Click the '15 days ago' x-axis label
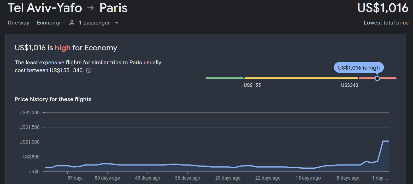 [308, 178]
